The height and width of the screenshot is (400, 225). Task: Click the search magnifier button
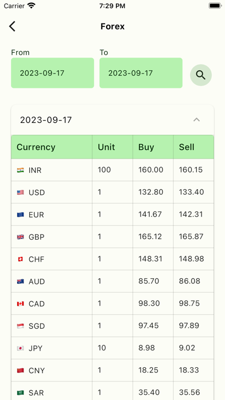201,75
